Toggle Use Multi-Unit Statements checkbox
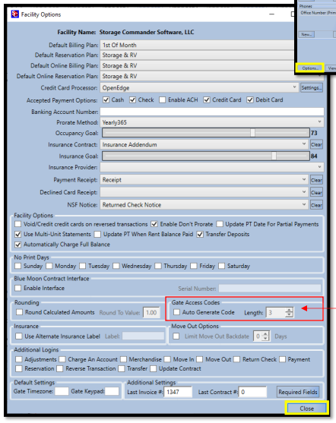 click(17, 234)
